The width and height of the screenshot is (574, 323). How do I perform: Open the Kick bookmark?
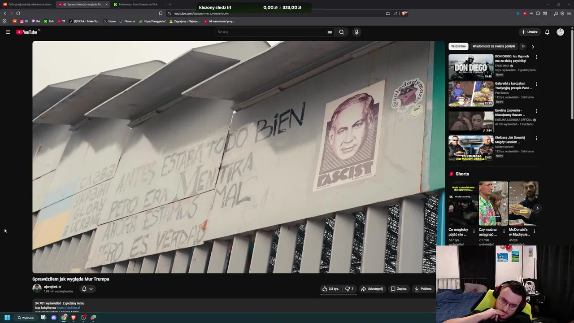49,21
